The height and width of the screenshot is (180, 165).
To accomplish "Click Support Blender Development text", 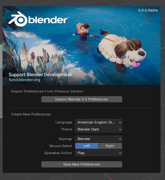I will (40, 75).
